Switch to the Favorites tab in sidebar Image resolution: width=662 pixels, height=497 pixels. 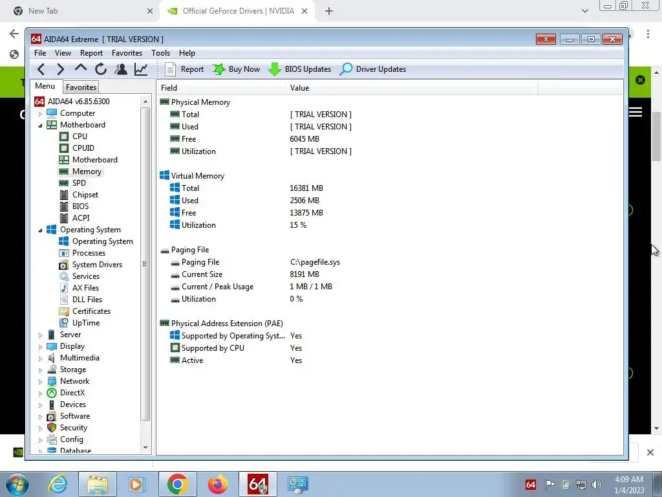click(x=81, y=87)
